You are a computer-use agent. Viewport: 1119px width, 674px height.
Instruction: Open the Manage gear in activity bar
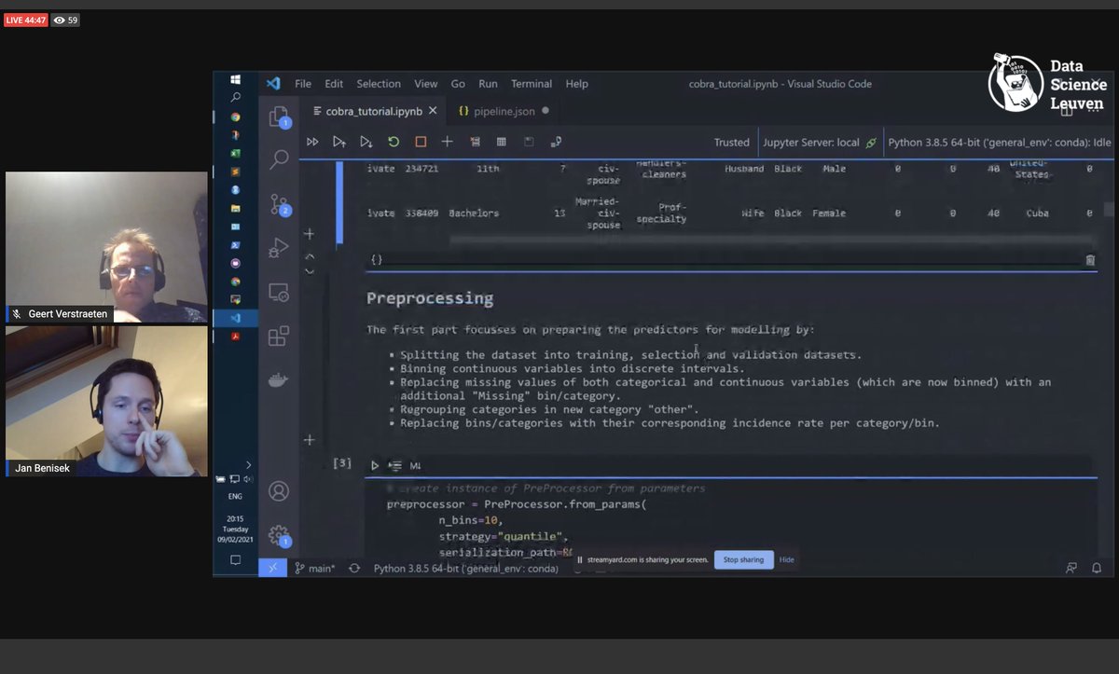click(279, 535)
